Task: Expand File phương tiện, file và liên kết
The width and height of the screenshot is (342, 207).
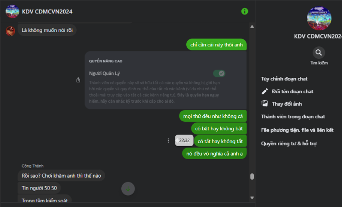Action: (x=297, y=130)
